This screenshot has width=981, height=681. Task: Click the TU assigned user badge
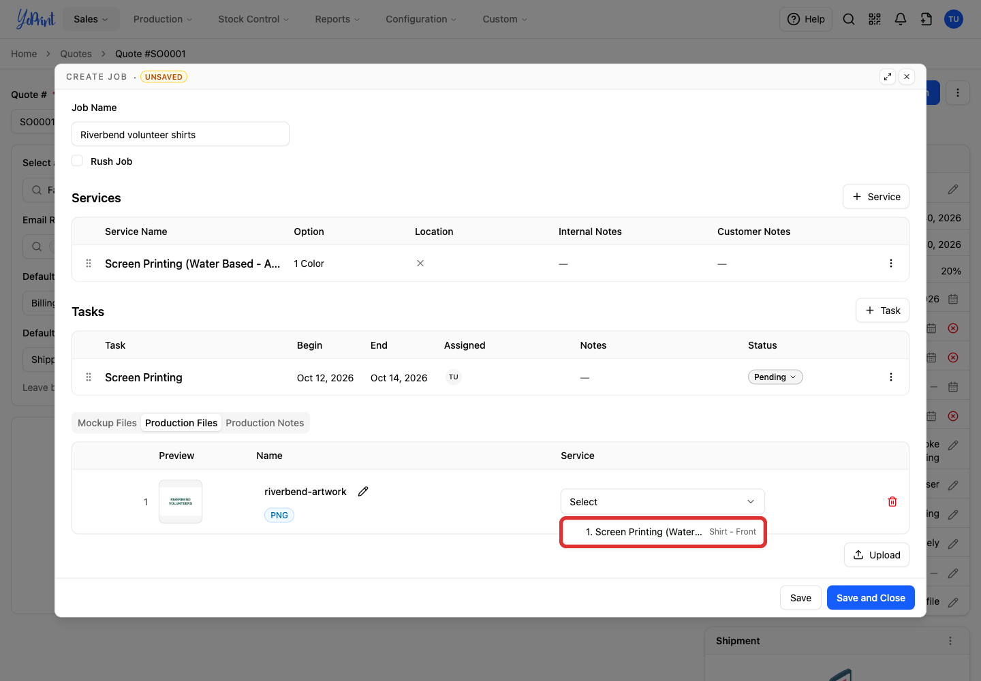pos(454,377)
